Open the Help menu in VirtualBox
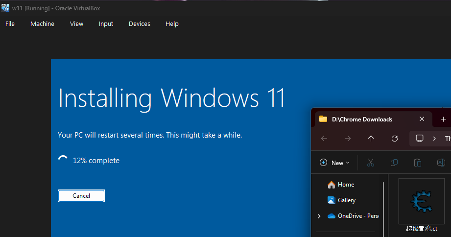451x237 pixels. (x=172, y=24)
